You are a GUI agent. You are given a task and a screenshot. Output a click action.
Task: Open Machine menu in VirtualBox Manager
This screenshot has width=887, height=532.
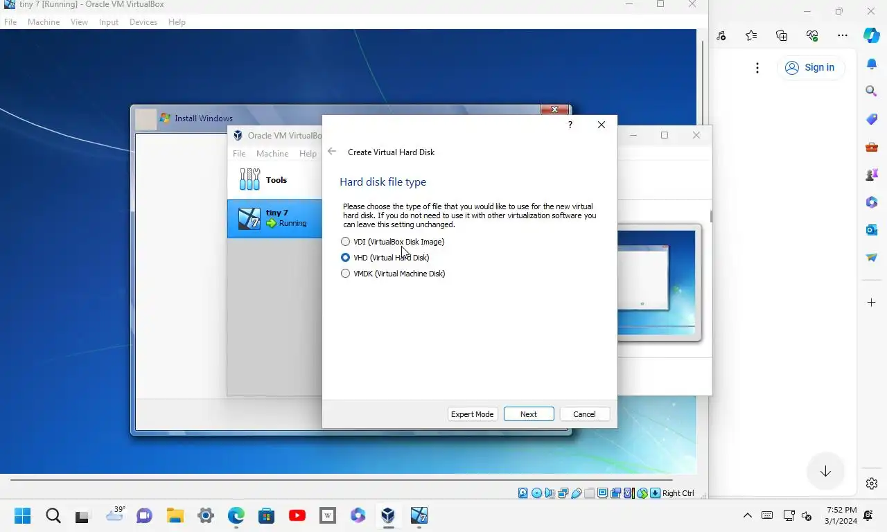[272, 154]
